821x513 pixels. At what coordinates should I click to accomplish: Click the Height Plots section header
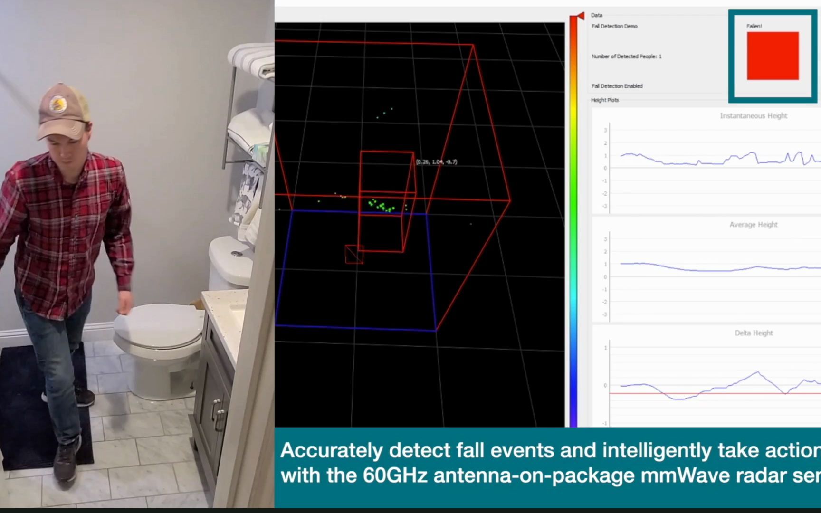pos(605,100)
